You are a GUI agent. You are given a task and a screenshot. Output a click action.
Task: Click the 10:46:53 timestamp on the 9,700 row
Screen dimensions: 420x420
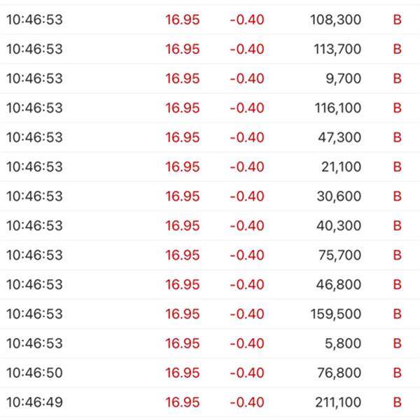pyautogui.click(x=34, y=78)
